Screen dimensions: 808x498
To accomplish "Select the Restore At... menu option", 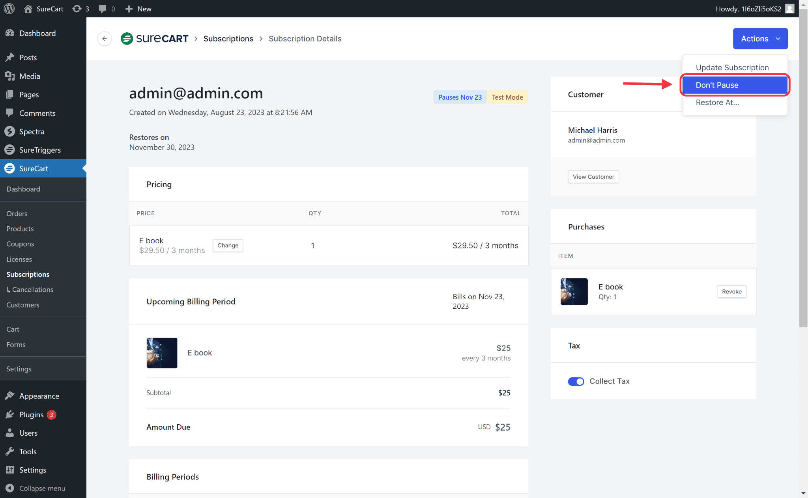I will click(x=717, y=103).
